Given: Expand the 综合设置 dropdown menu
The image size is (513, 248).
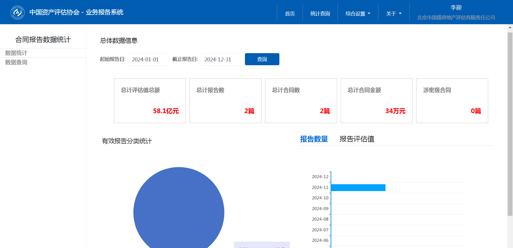Looking at the screenshot, I should [x=358, y=13].
